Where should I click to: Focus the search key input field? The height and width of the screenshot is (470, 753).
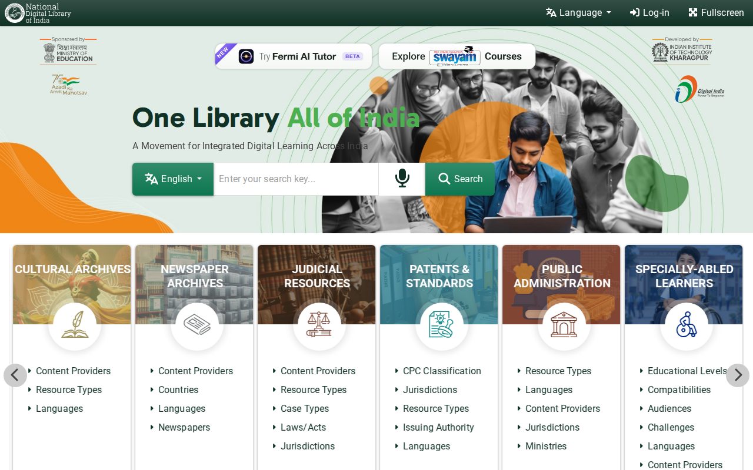click(296, 179)
